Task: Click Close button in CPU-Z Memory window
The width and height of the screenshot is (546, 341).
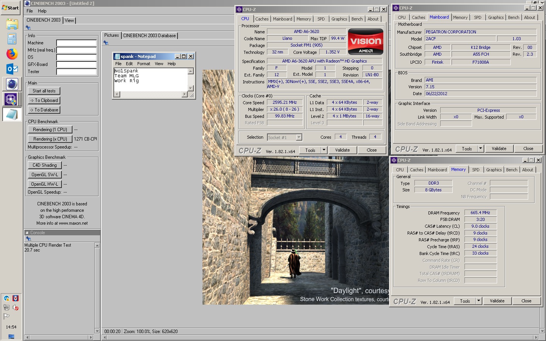Action: pos(526,301)
